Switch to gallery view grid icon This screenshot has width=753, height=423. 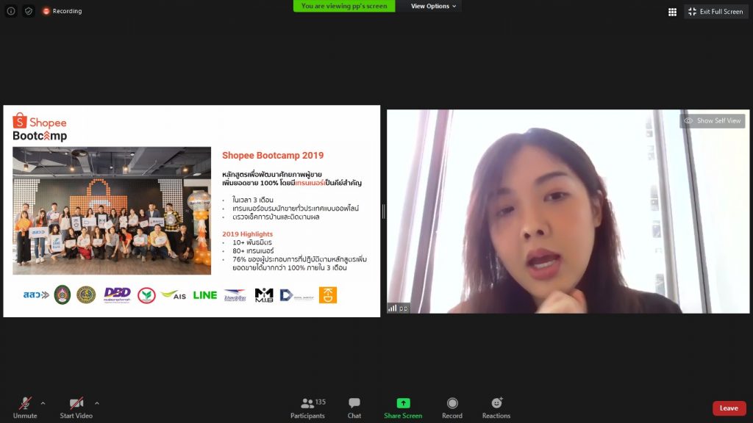tap(672, 12)
